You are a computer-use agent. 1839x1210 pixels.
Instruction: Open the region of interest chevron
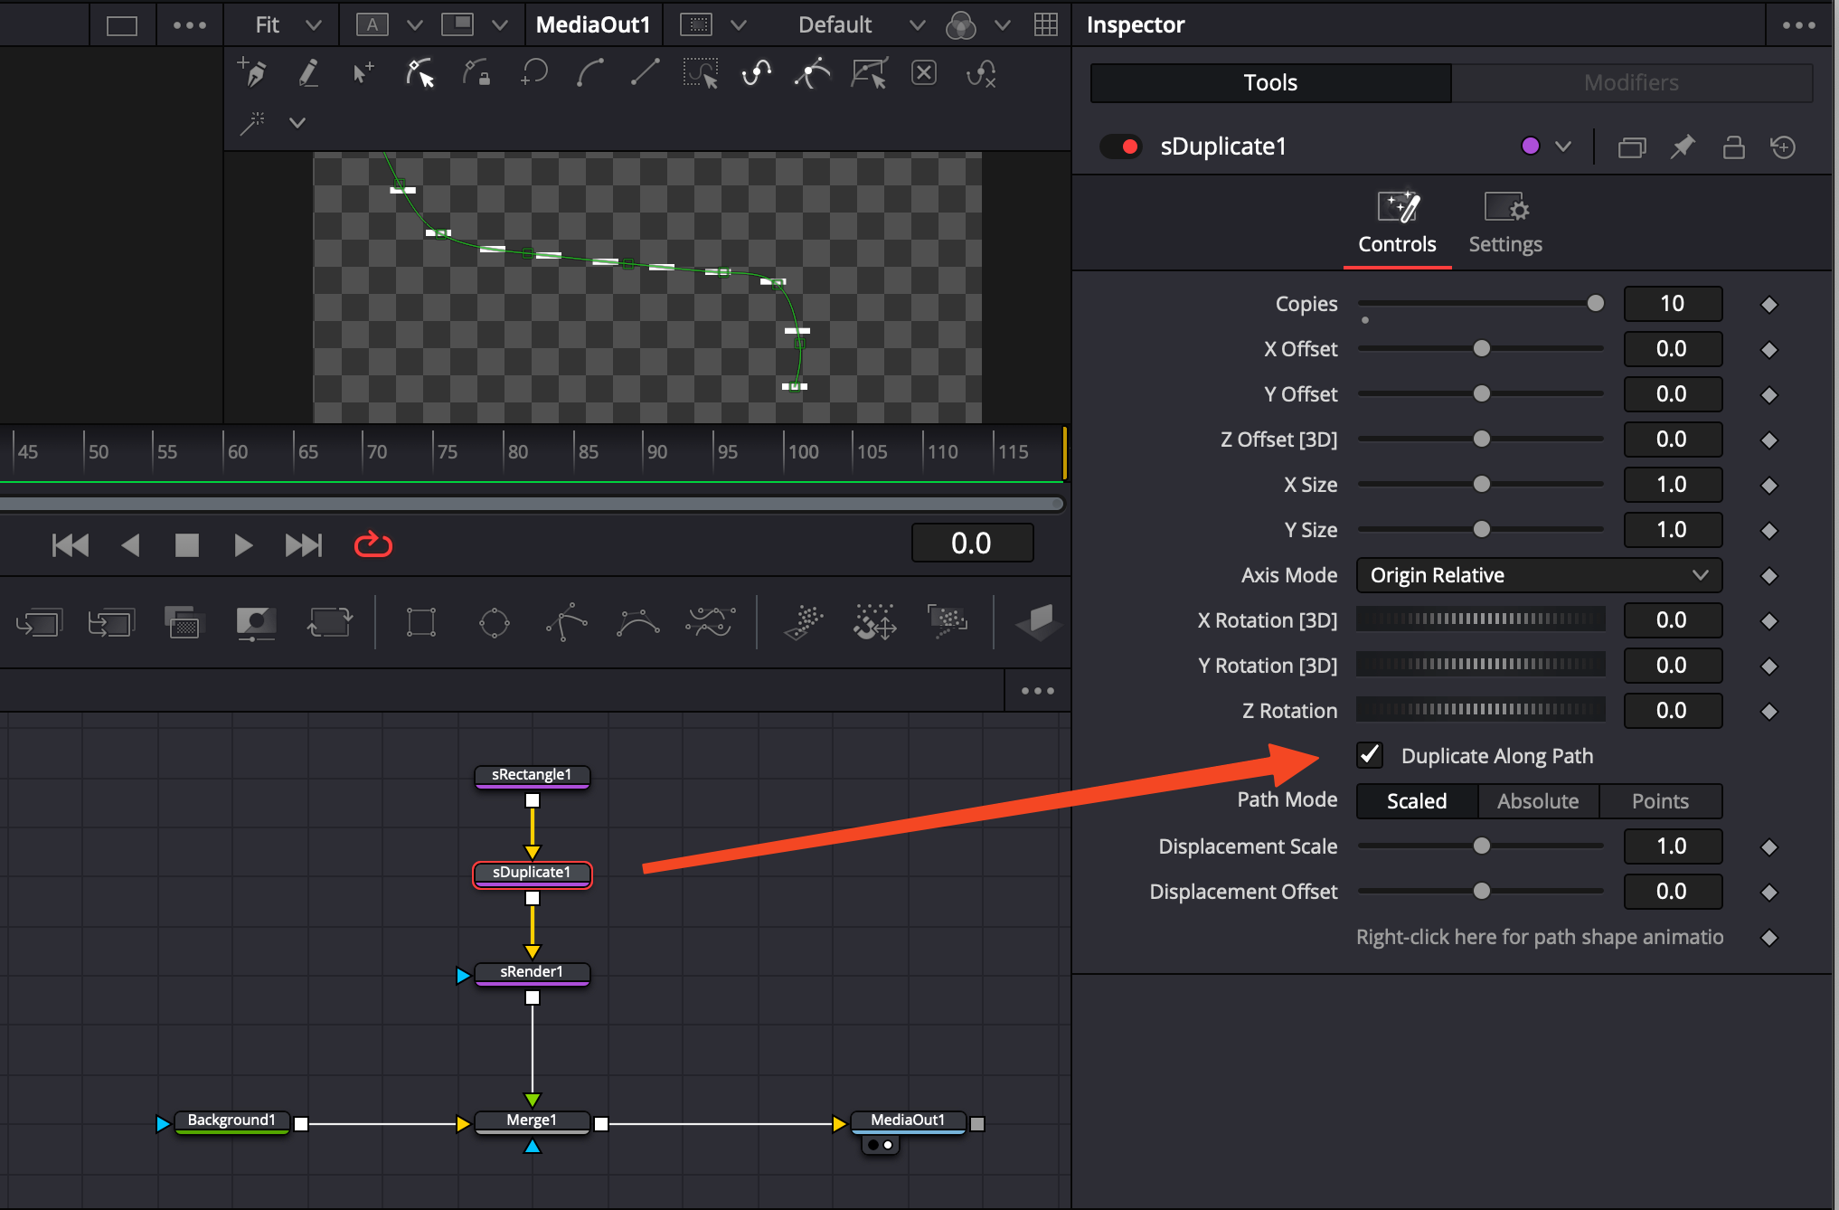click(x=738, y=24)
